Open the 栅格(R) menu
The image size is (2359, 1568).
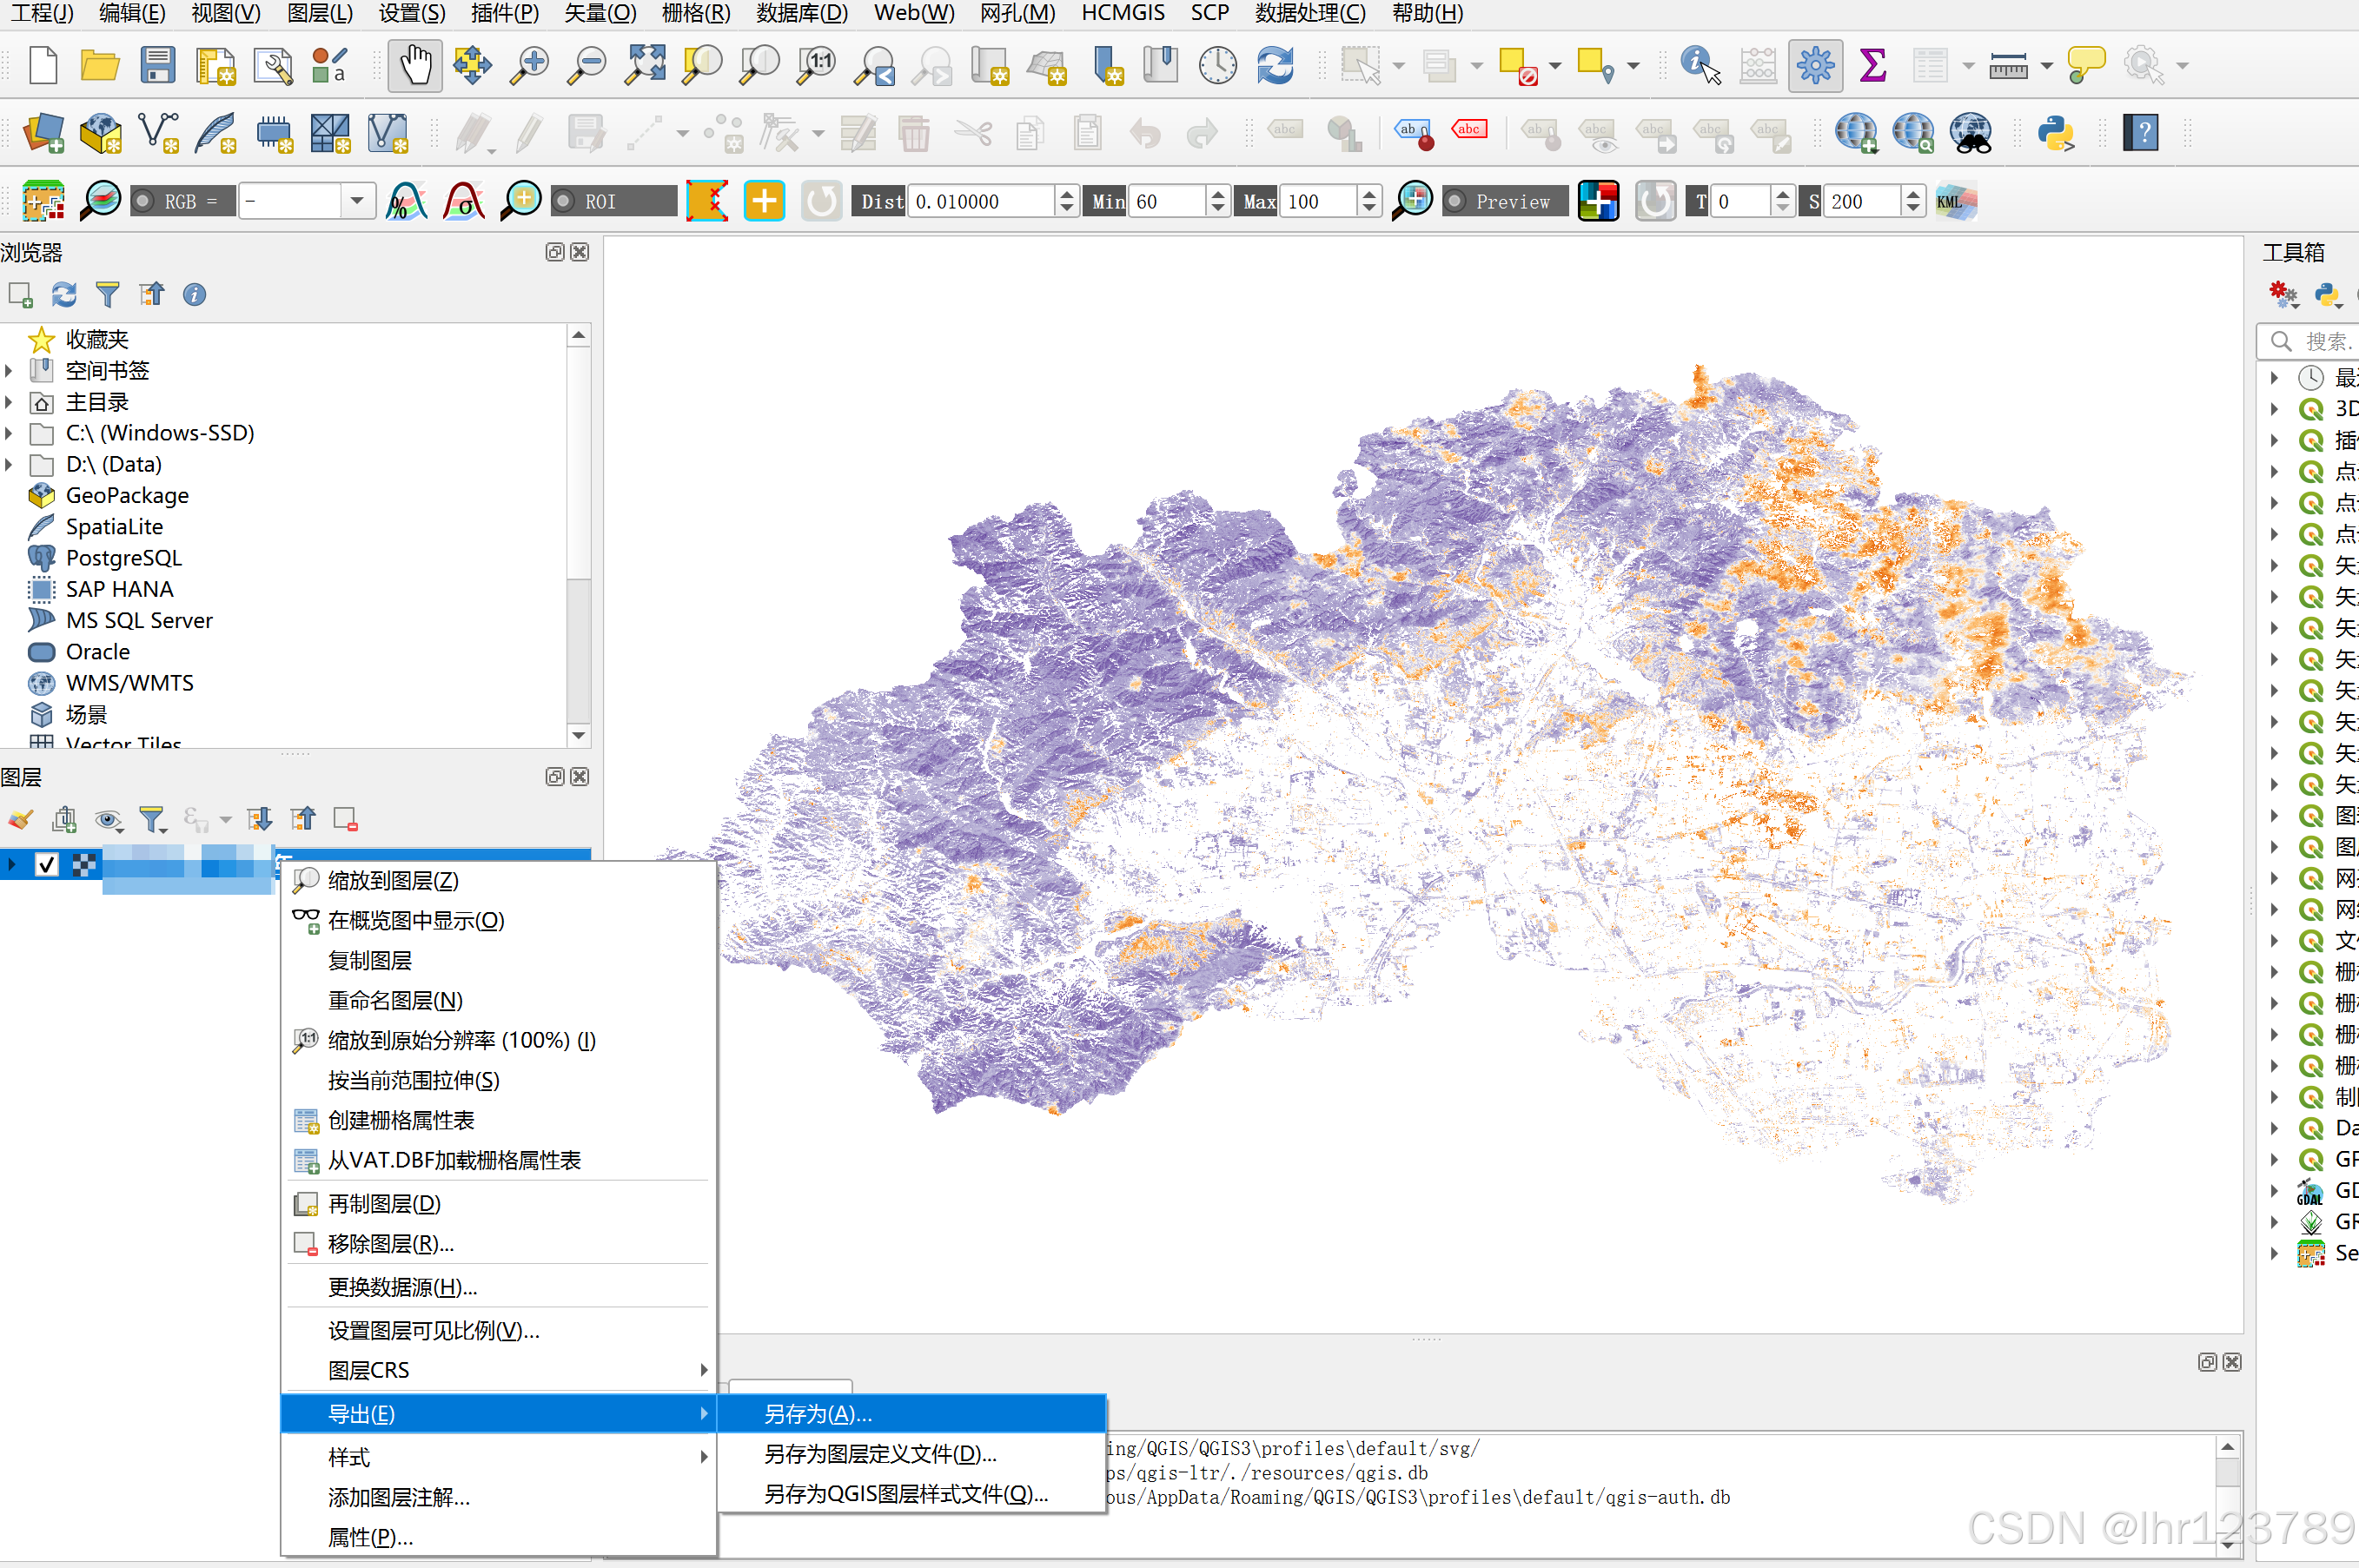click(x=695, y=13)
